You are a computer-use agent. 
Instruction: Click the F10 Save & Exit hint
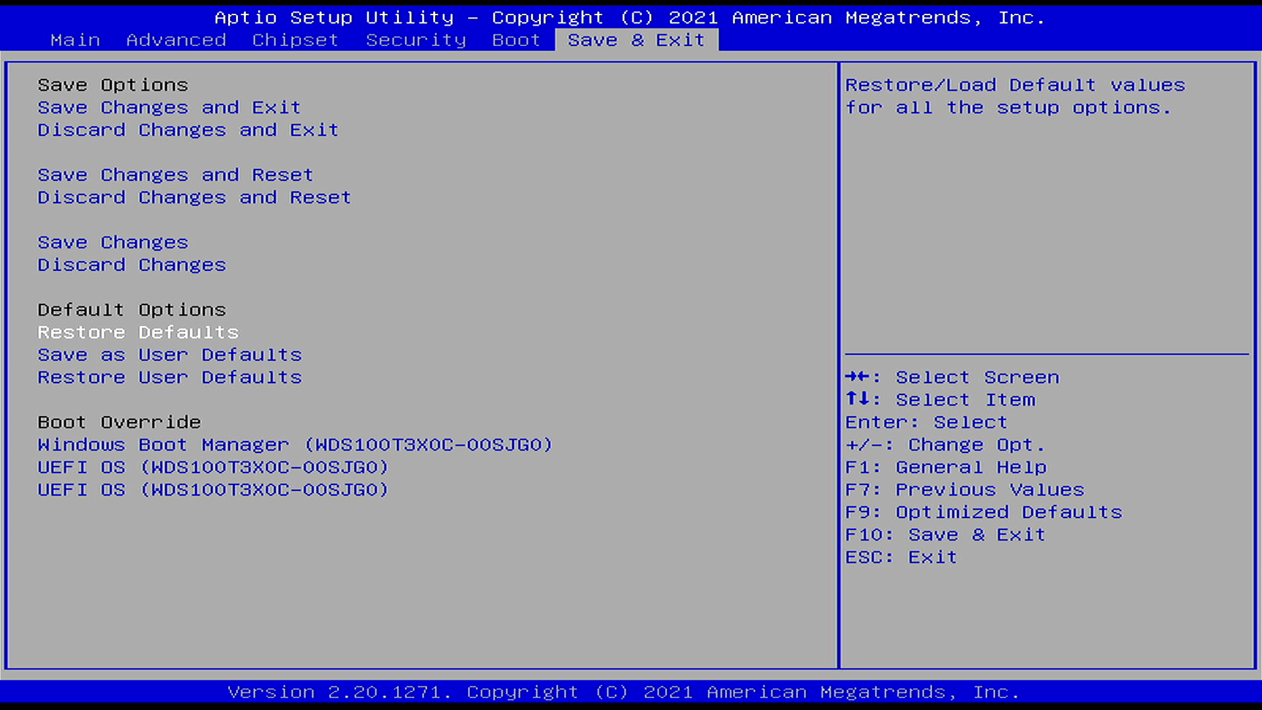click(945, 534)
